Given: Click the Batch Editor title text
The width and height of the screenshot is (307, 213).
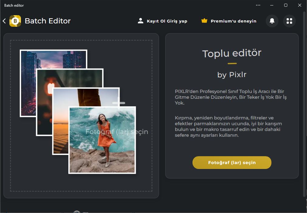Looking at the screenshot, I should pos(48,21).
